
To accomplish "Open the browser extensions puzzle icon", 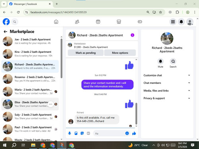I will point(177,12).
